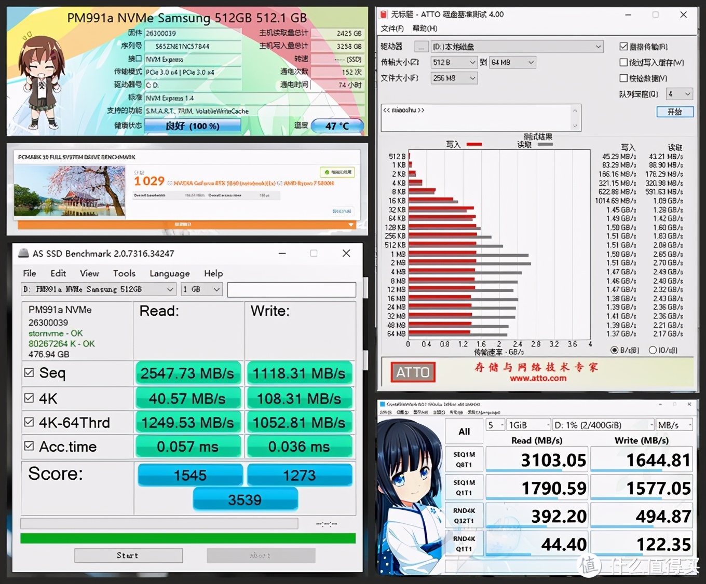Screen dimensions: 706x584
Task: Run the SEQ1M Q8T1 test button
Action: (464, 459)
